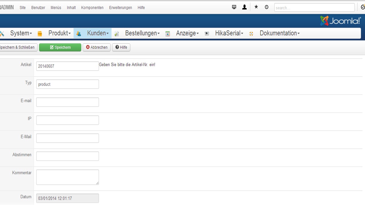365x205 pixels.
Task: Open the Bestellungen dropdown menu
Action: click(142, 33)
